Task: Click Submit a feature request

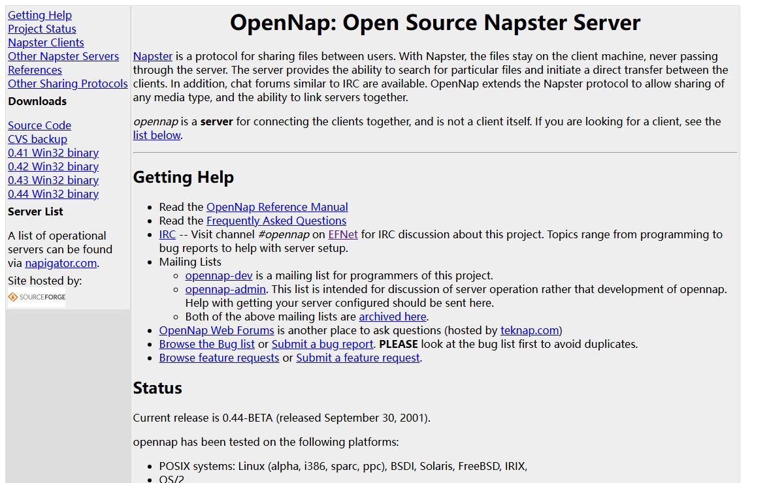Action: tap(358, 358)
